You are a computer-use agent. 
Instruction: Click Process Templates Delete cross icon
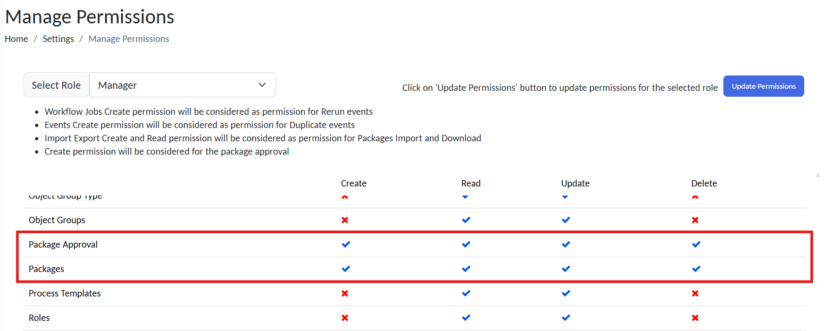(695, 293)
